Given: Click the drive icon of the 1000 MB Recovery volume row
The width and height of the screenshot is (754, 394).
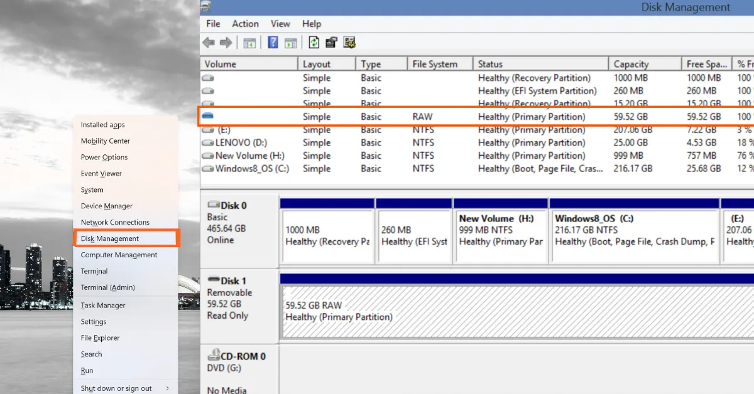Looking at the screenshot, I should (x=208, y=78).
